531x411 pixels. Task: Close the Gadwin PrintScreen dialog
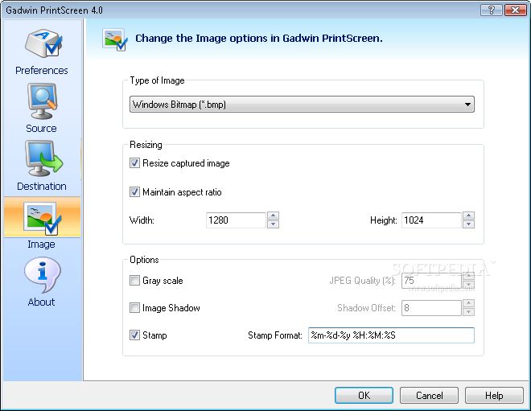point(515,10)
